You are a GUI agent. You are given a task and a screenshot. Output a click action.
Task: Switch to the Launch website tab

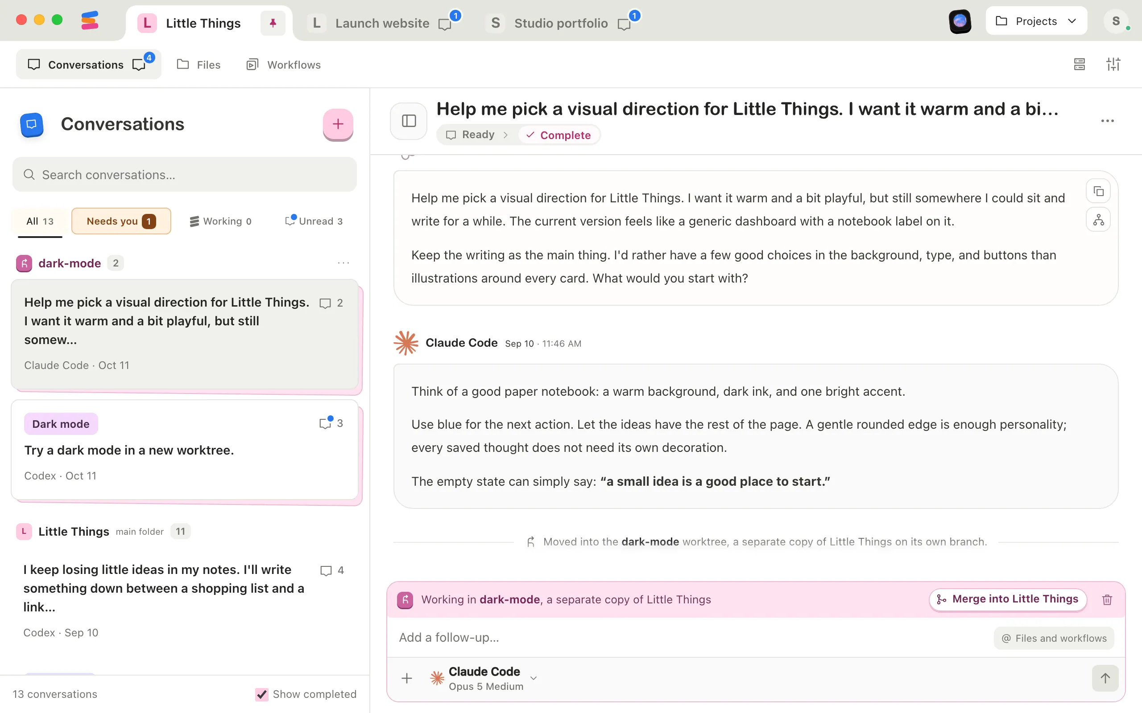[x=384, y=23]
